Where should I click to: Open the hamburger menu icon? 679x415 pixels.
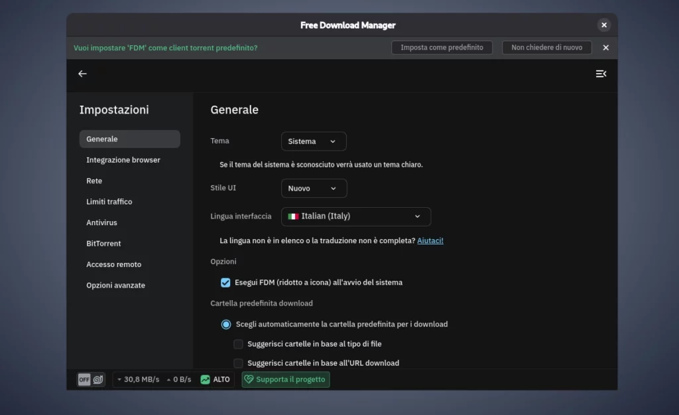(x=601, y=74)
